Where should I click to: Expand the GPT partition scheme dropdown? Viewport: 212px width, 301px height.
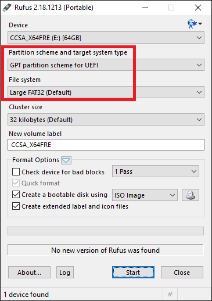(x=106, y=65)
